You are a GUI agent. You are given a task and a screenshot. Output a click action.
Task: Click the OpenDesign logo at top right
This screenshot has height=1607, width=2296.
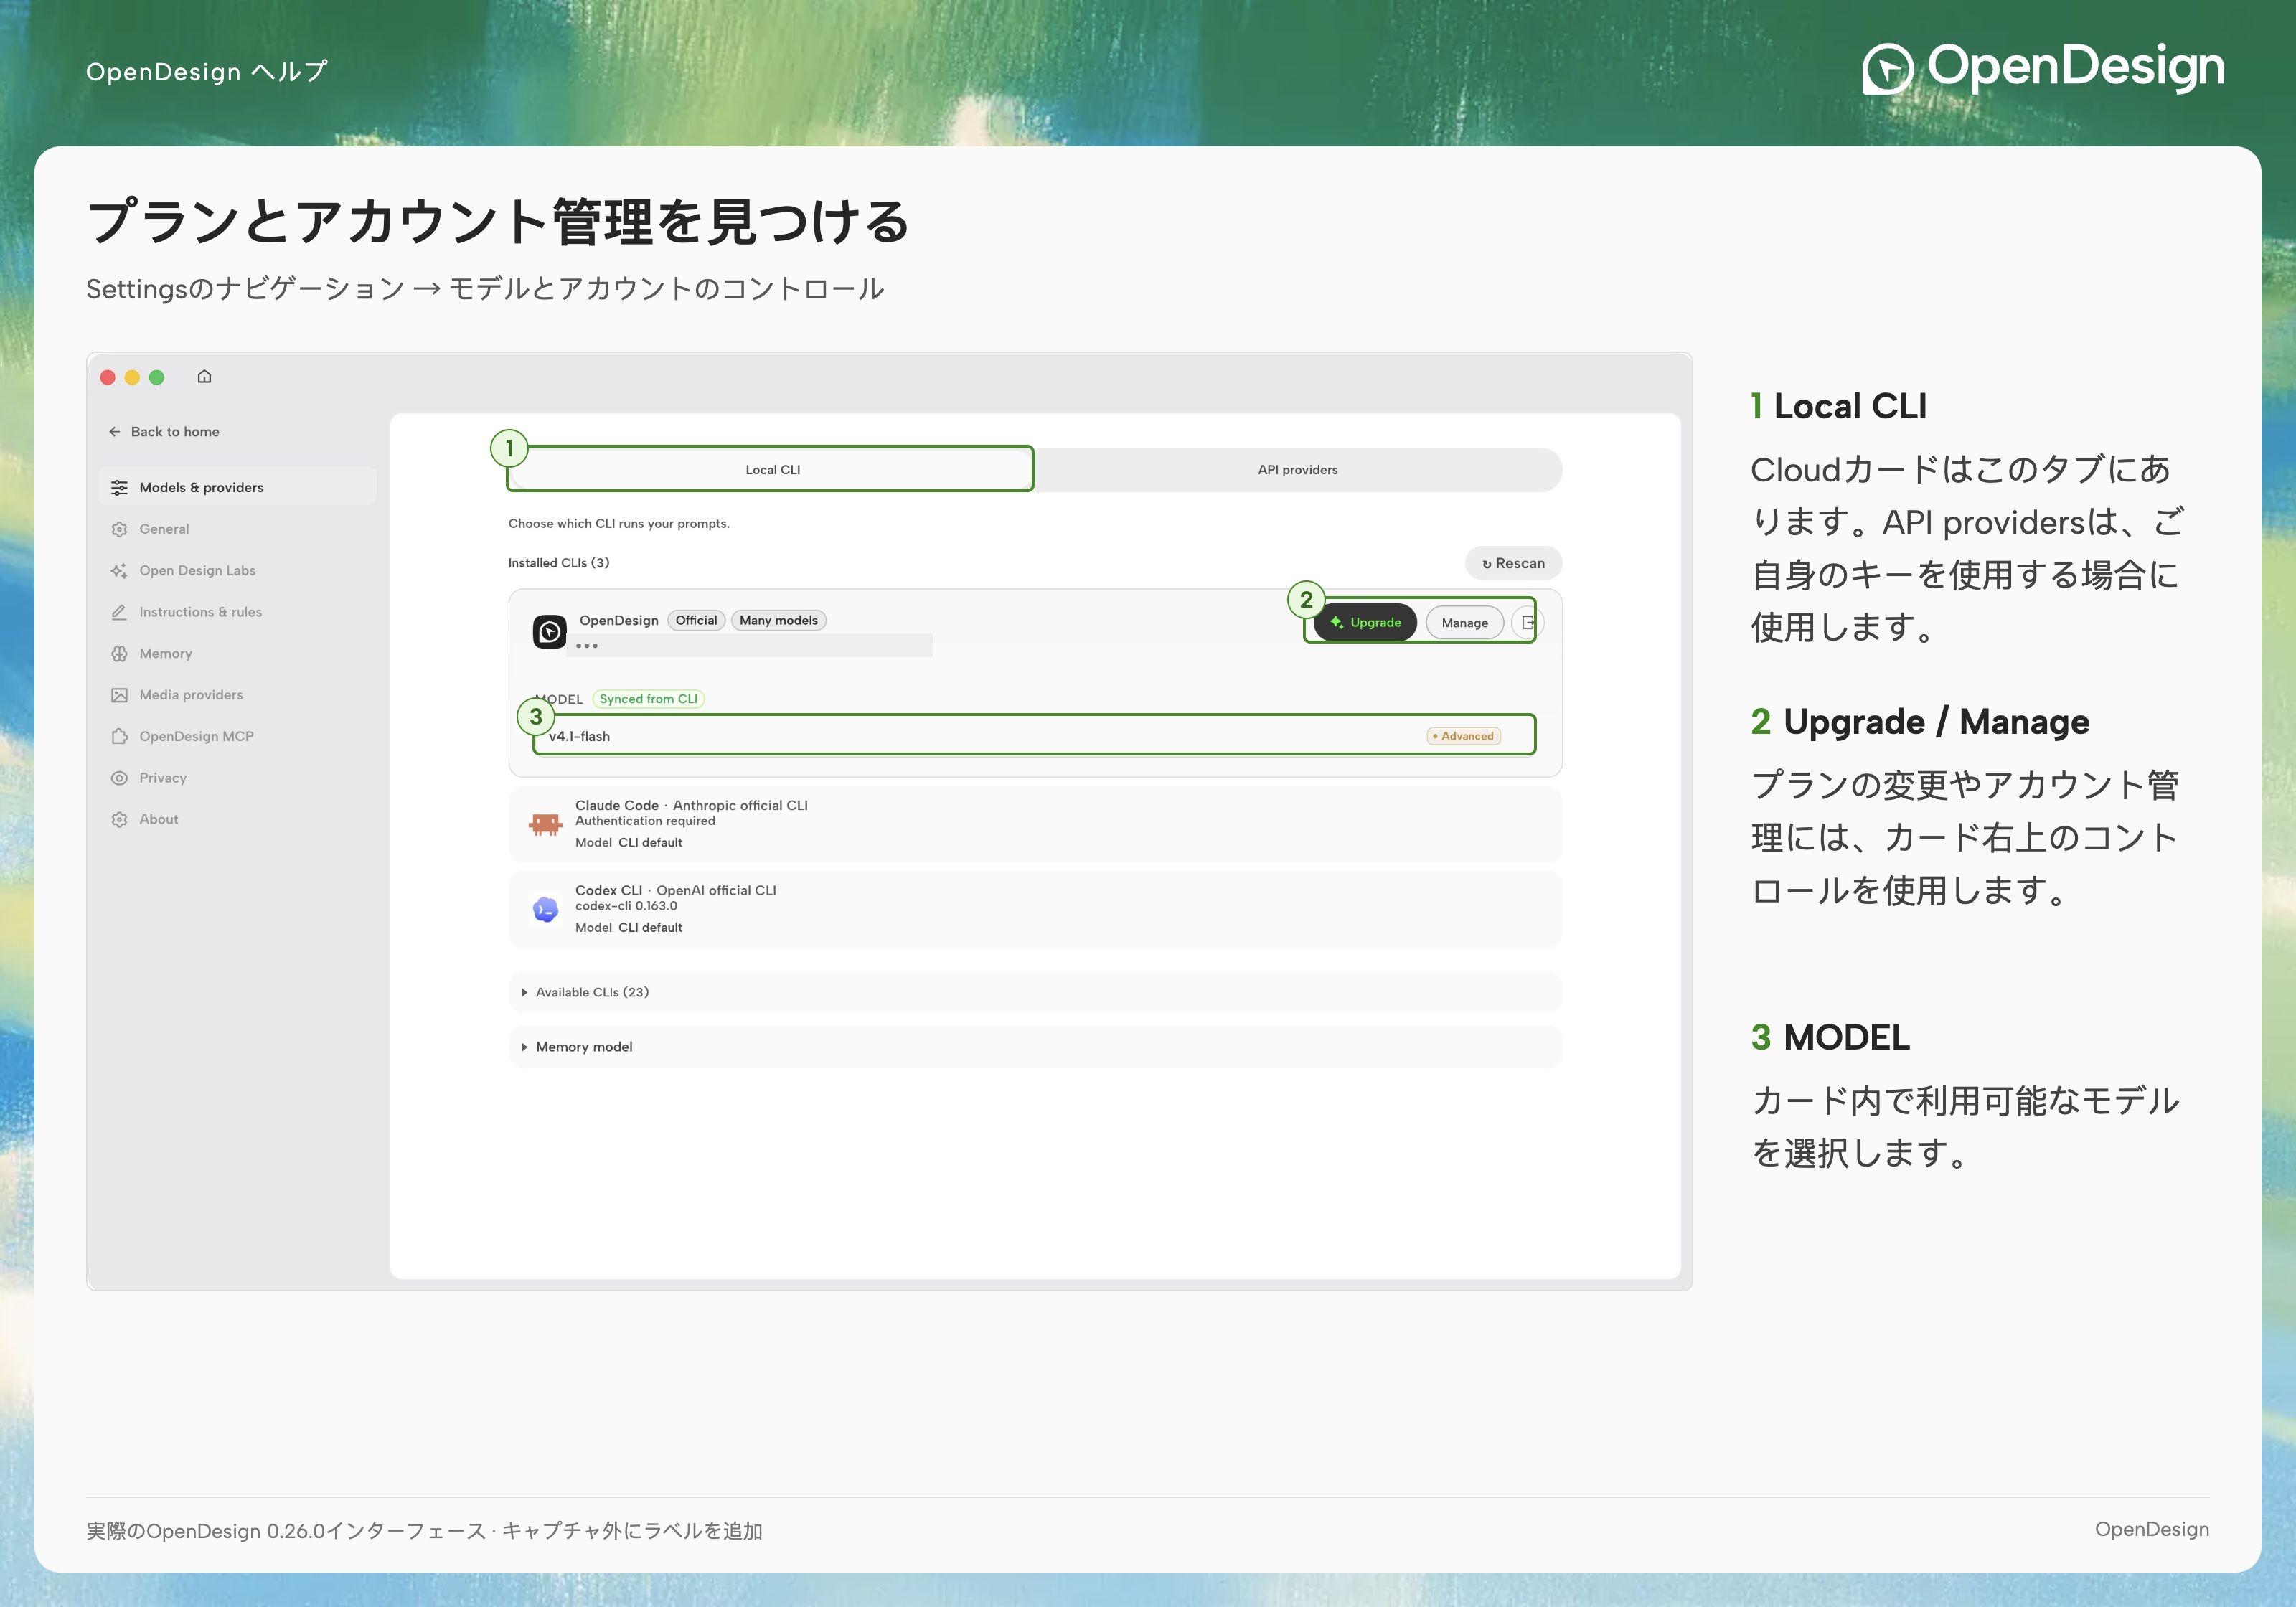click(2043, 68)
